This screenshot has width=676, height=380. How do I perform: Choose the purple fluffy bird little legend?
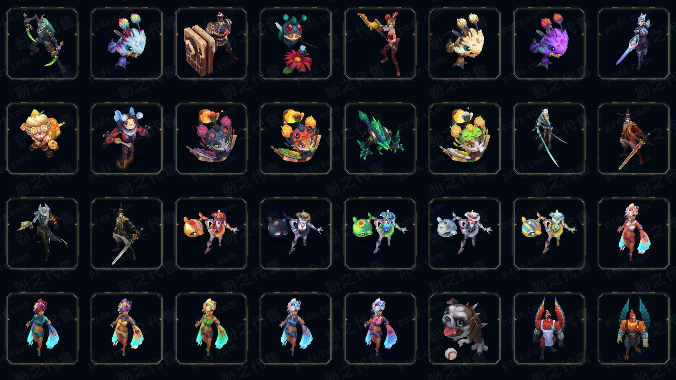click(x=549, y=44)
